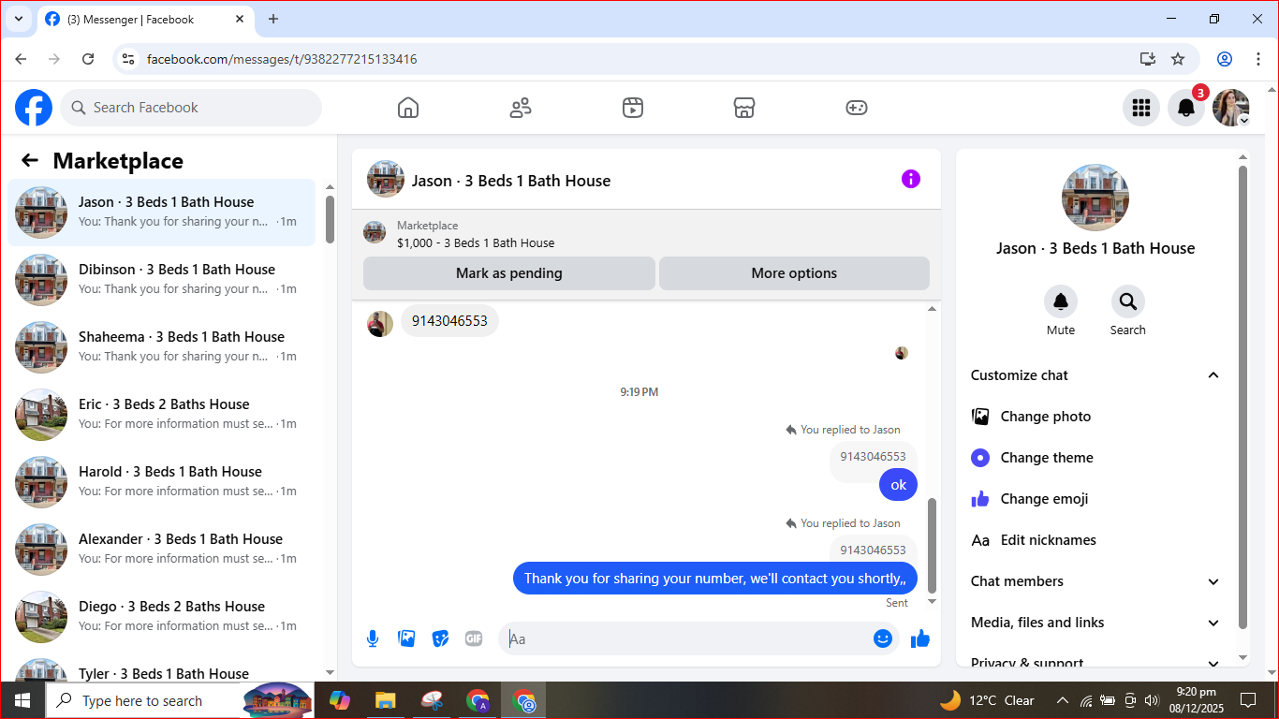Click the received message 9143046553
1279x719 pixels.
(x=450, y=321)
